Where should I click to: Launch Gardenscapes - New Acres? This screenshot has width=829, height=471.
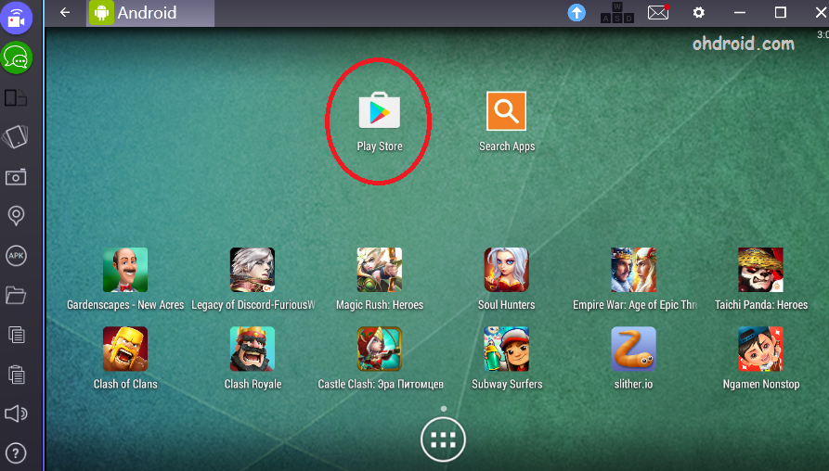(125, 270)
